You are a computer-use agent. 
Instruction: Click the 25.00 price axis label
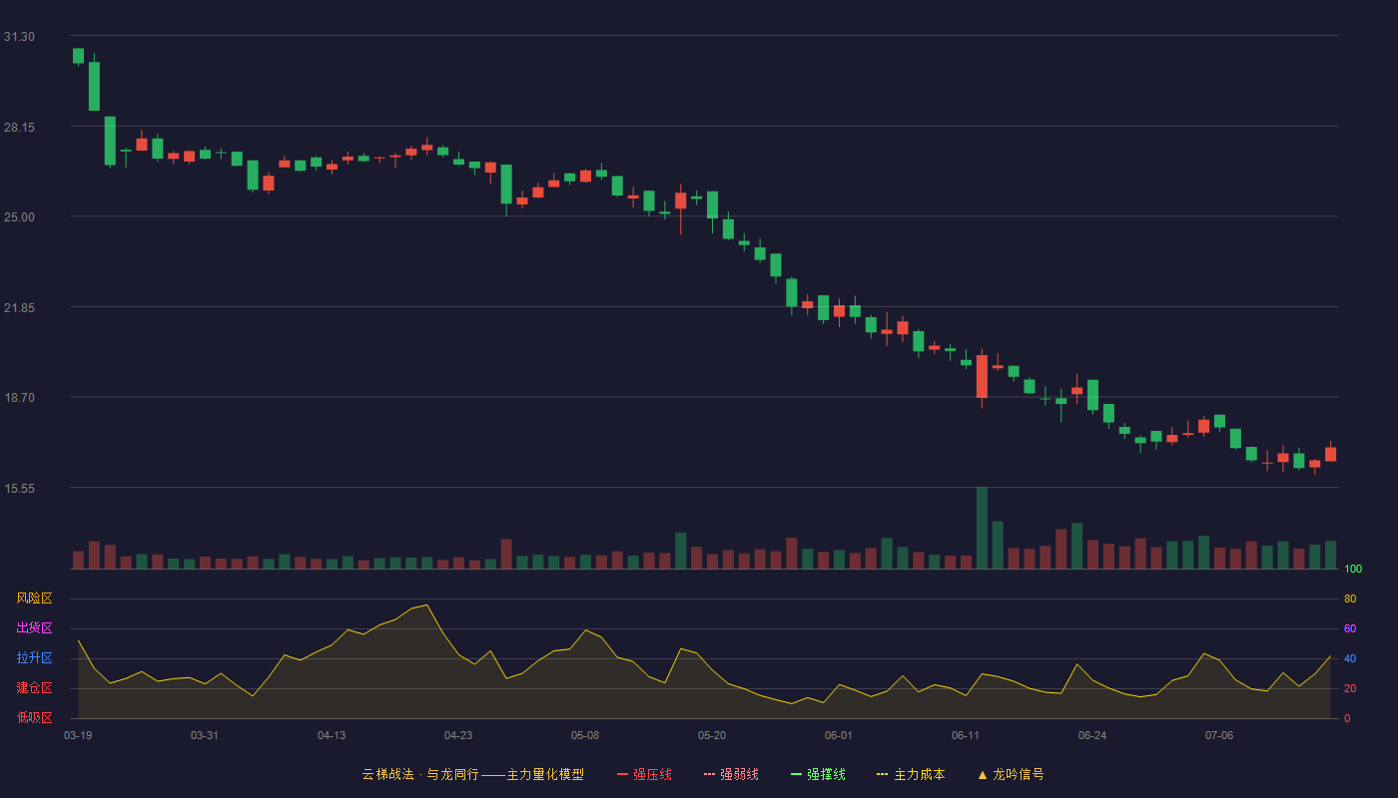click(x=19, y=217)
